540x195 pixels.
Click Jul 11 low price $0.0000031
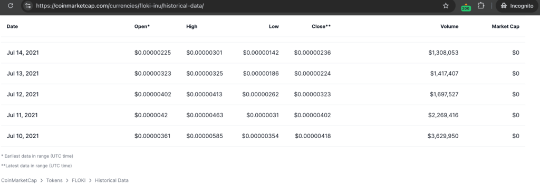[x=263, y=115]
